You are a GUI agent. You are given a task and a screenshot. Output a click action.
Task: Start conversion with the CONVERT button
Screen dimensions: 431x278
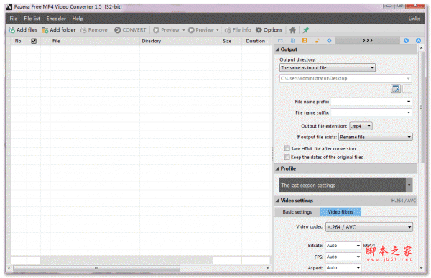[x=130, y=30]
